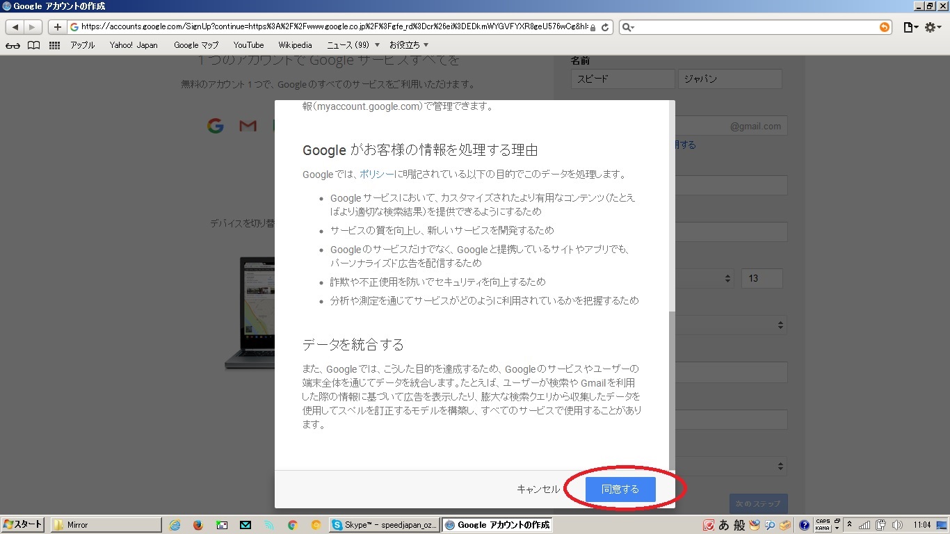
Task: Click the IME dictionary search magnifier icon
Action: coord(770,526)
